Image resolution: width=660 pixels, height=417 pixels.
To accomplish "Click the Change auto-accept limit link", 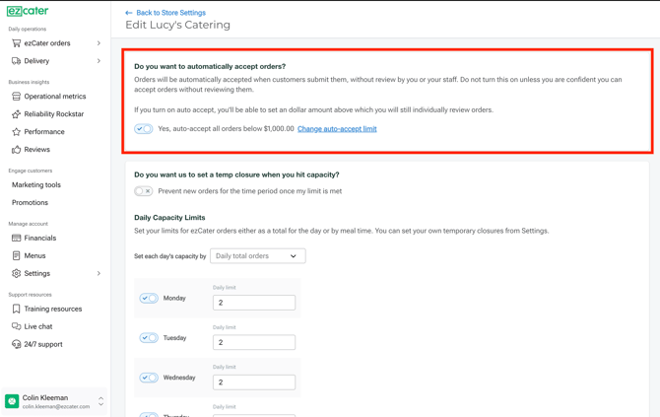I will coord(337,129).
